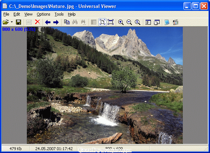
Task: Click the Zoom in magnifier icon
Action: coord(121,22)
